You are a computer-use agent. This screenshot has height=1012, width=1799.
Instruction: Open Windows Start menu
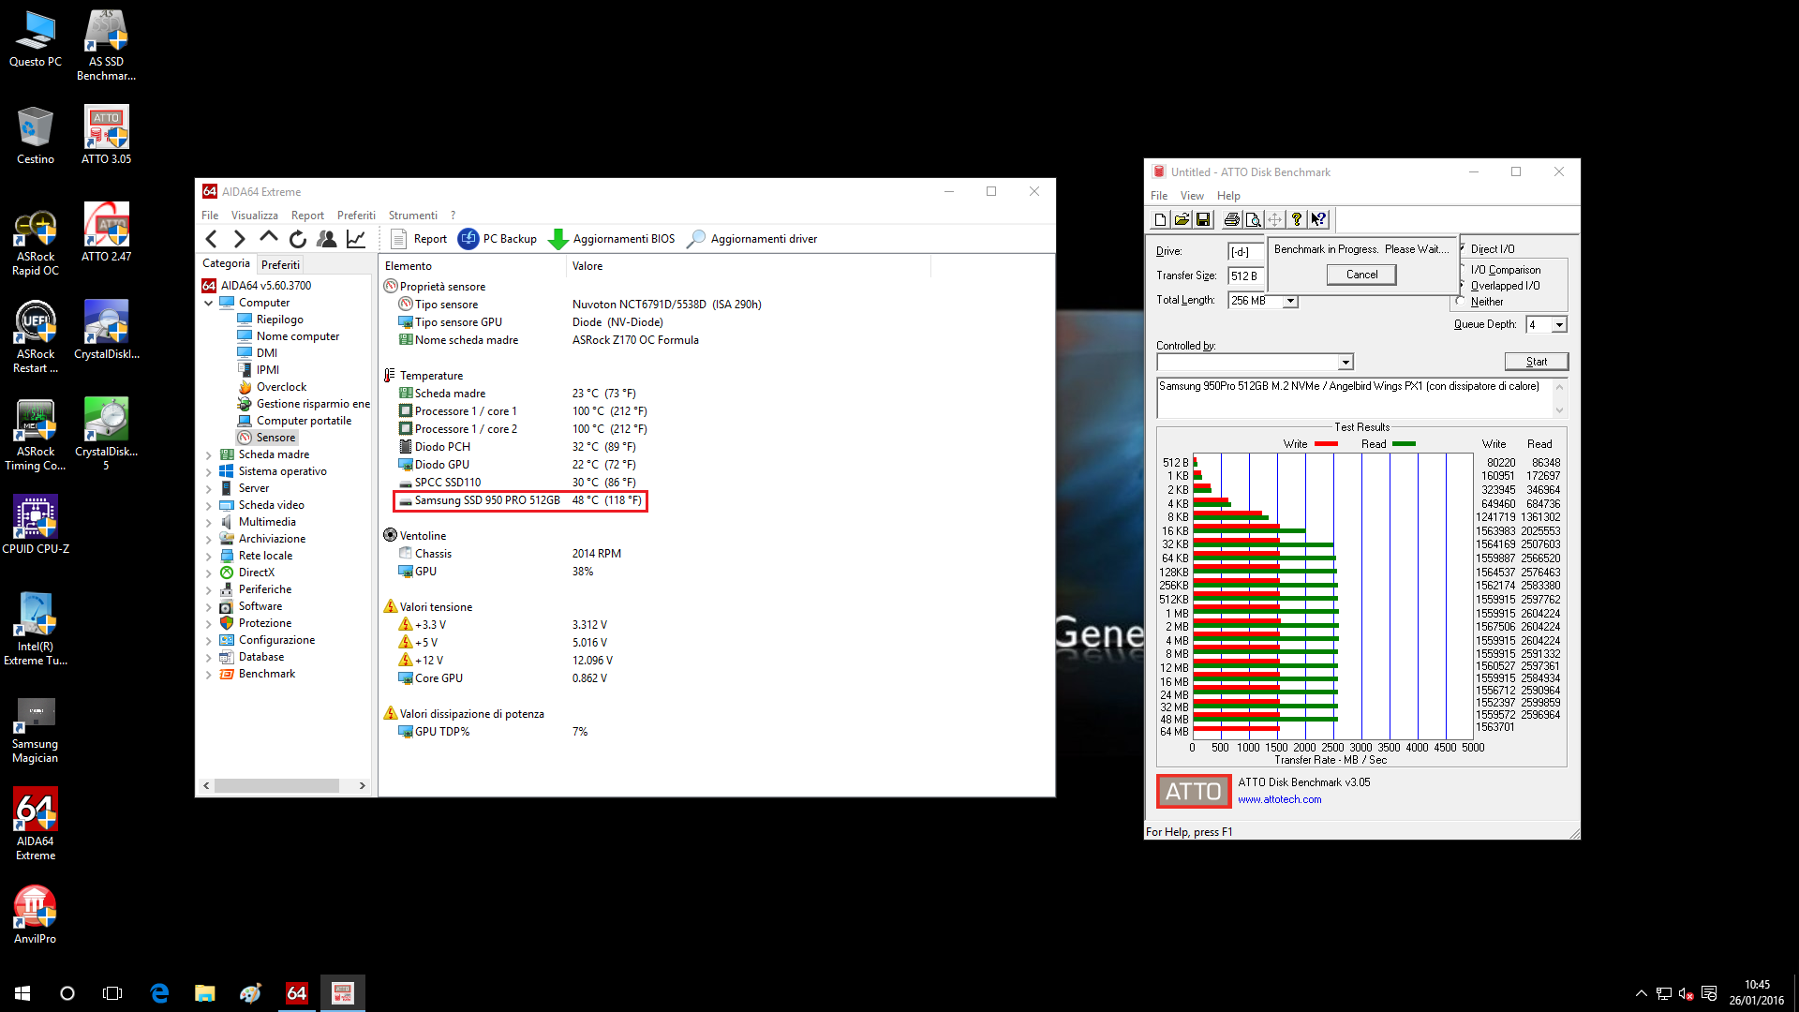(22, 993)
